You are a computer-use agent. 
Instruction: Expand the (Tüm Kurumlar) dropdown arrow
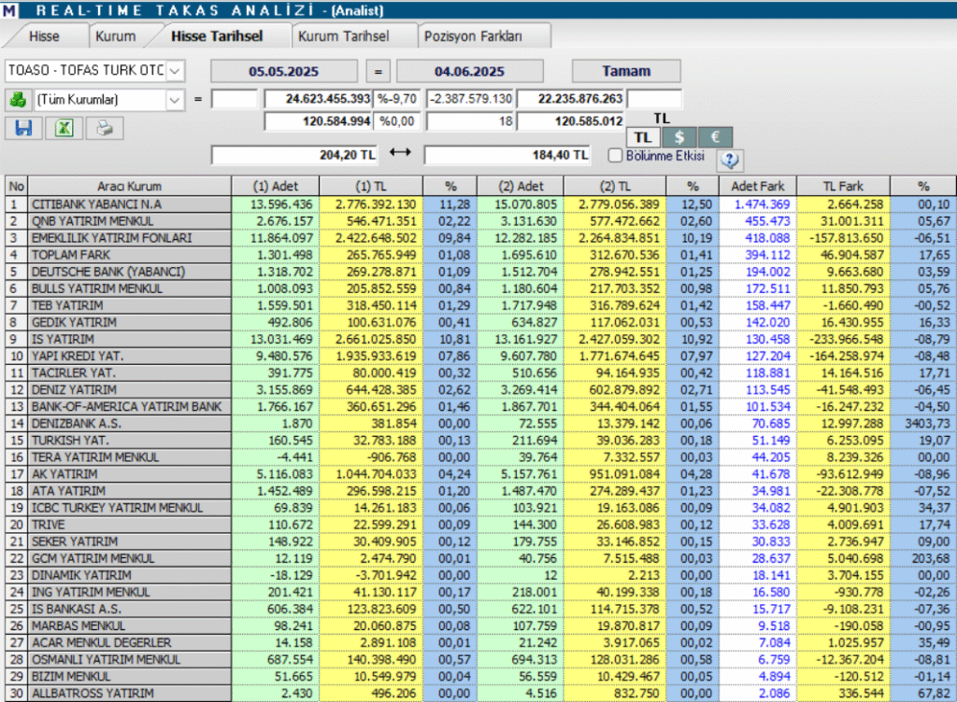[175, 99]
